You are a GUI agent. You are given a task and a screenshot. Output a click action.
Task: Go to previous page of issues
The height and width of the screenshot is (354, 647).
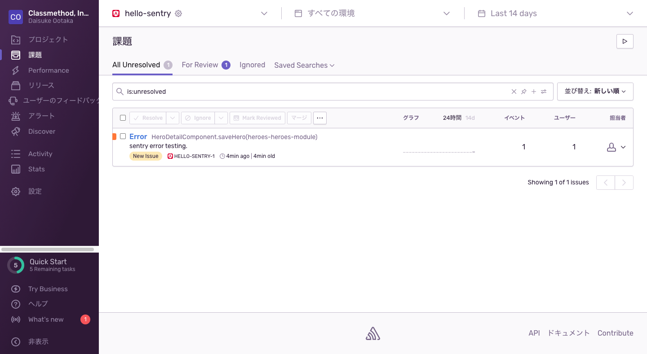[606, 183]
